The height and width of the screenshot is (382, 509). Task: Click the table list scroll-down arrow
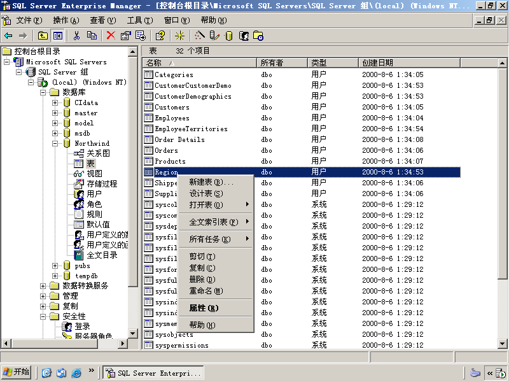[x=502, y=344]
